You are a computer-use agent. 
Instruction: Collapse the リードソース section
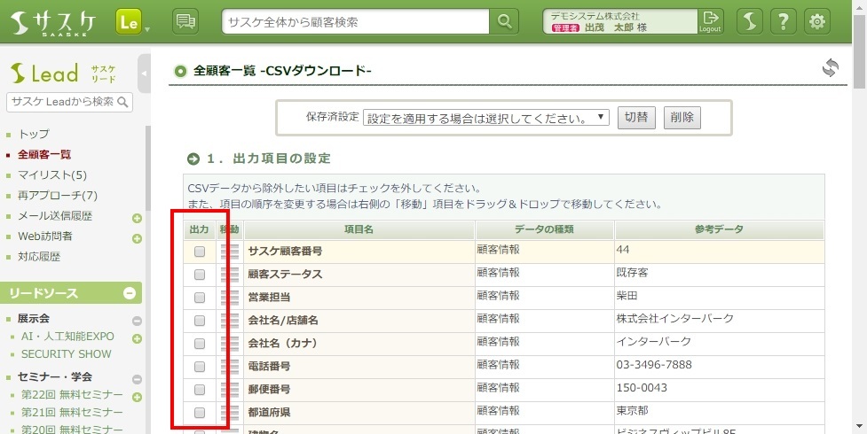tap(130, 293)
